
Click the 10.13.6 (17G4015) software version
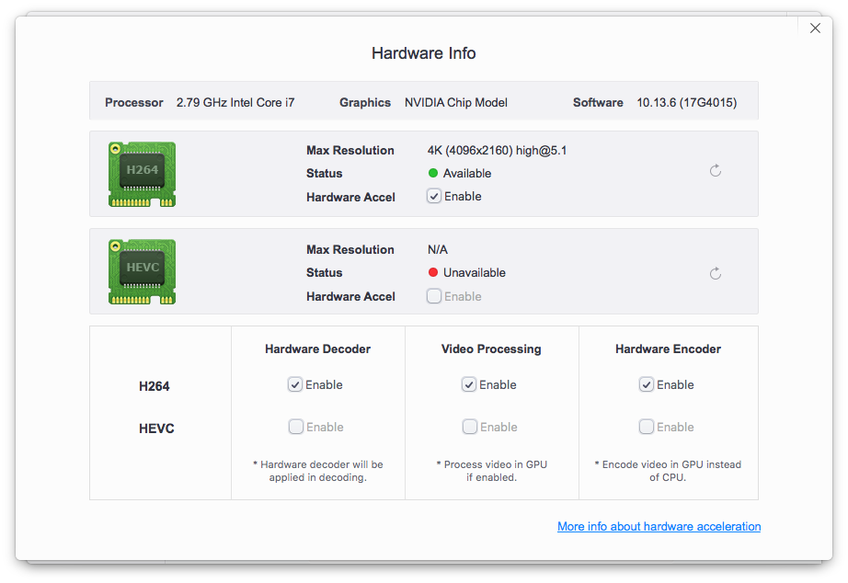coord(687,102)
